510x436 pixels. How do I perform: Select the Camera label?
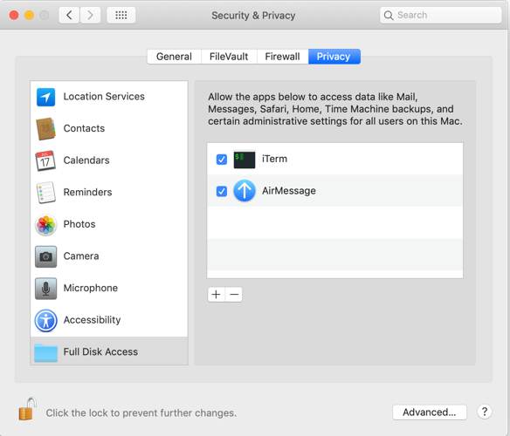click(81, 256)
